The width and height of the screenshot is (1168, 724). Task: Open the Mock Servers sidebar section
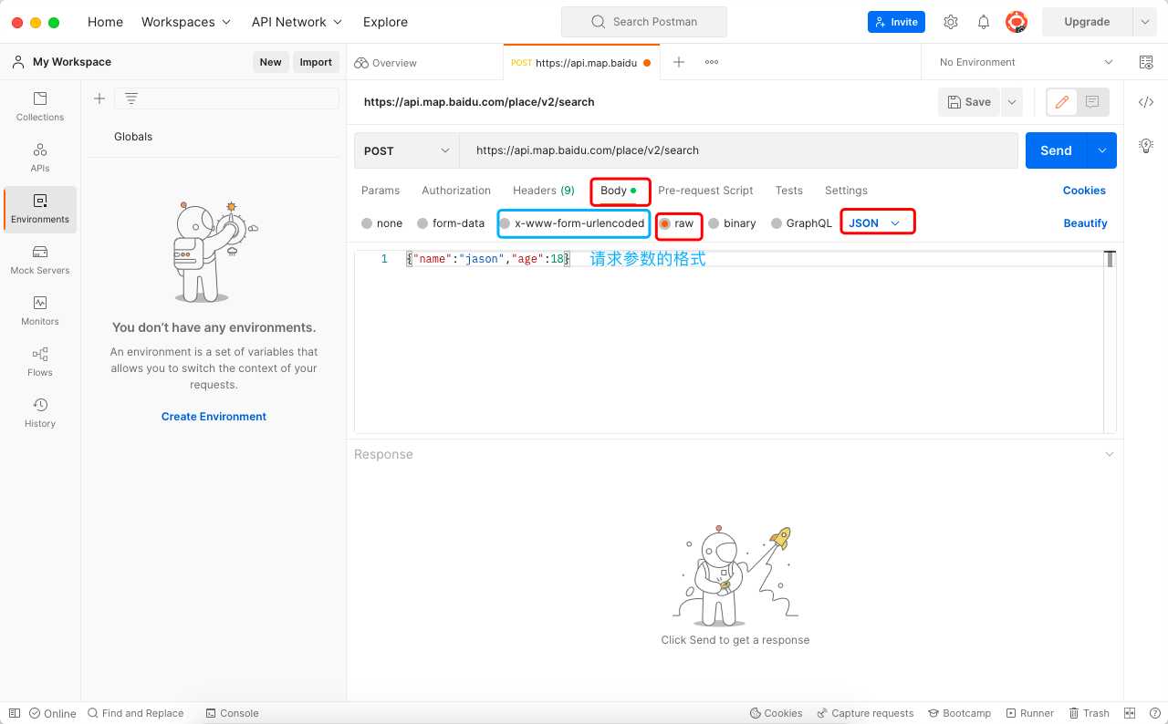(40, 260)
